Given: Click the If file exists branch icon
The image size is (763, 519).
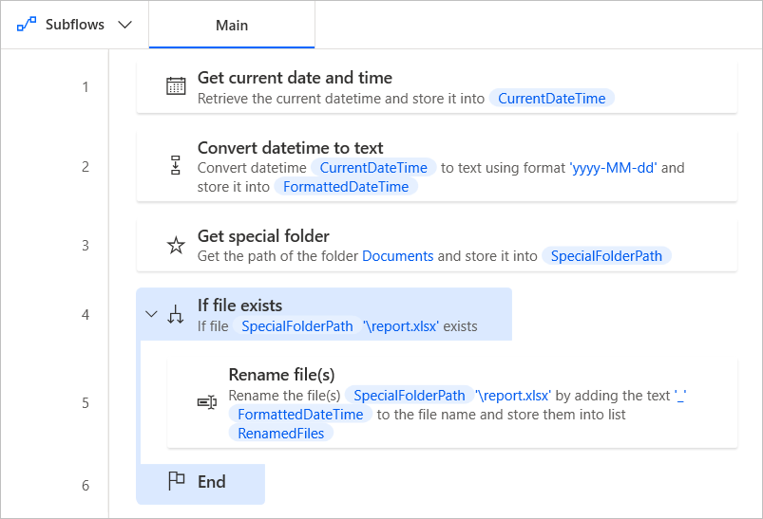Looking at the screenshot, I should (176, 314).
